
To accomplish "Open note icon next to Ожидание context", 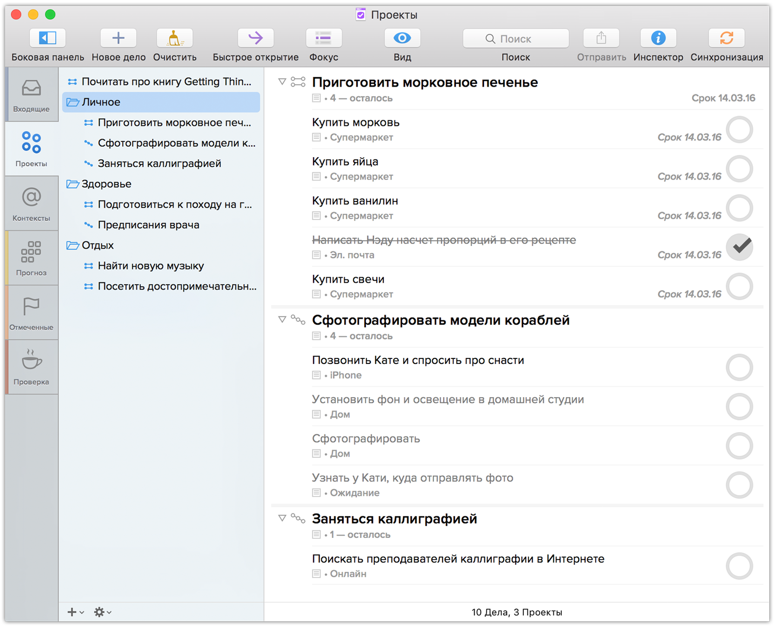I will coord(316,493).
